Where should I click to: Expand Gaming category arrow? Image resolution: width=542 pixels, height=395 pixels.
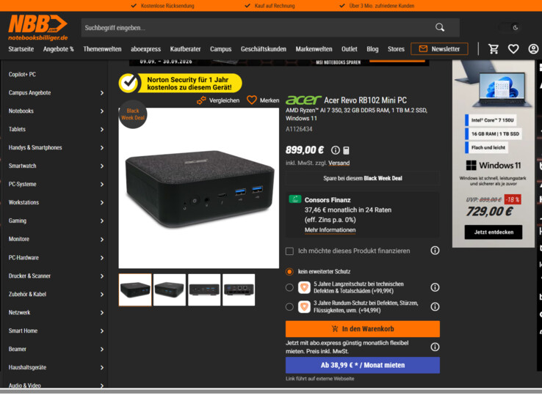click(101, 221)
